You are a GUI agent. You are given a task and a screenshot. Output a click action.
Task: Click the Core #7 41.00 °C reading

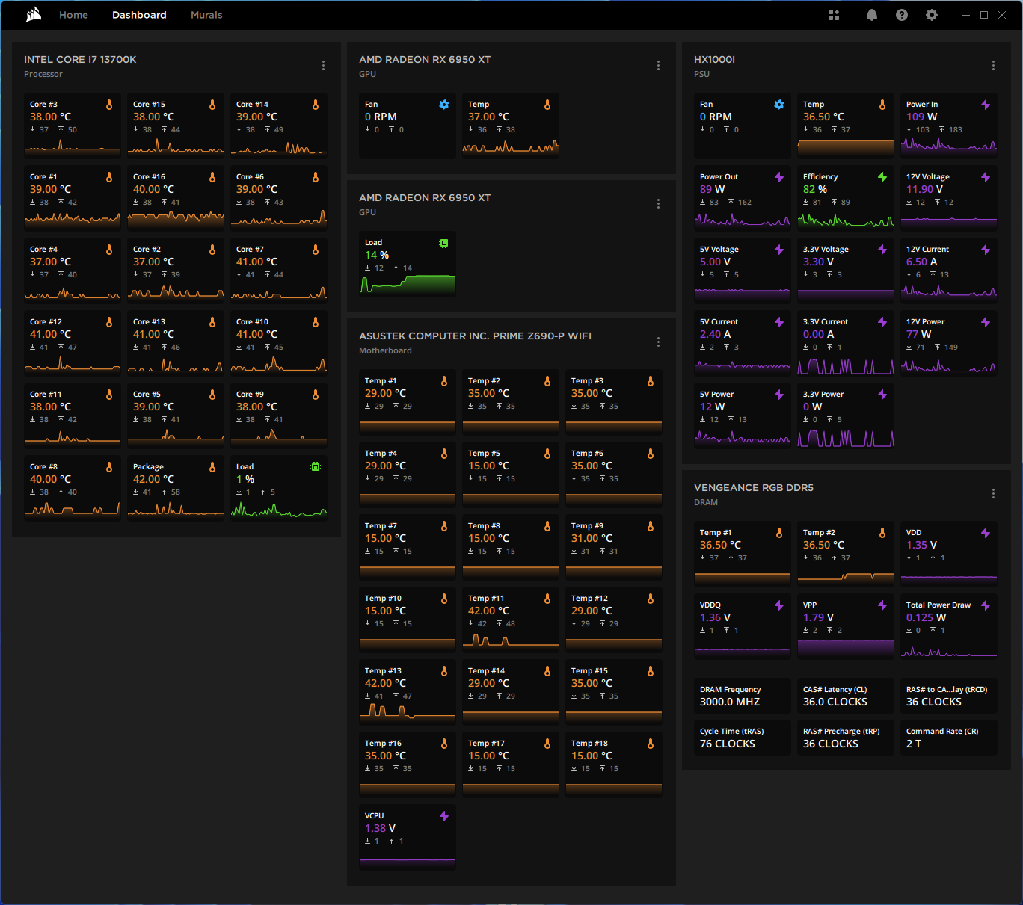(x=256, y=262)
